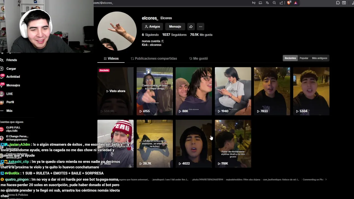
Task: Click the LIVE icon in sidebar
Action: [2, 94]
